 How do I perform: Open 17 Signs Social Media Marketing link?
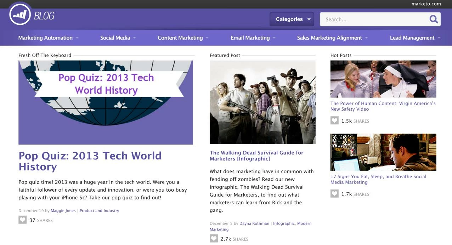[x=378, y=179]
